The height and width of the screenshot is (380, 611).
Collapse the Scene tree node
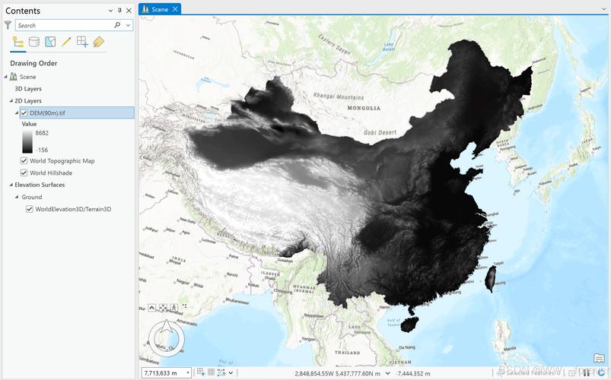coord(6,77)
